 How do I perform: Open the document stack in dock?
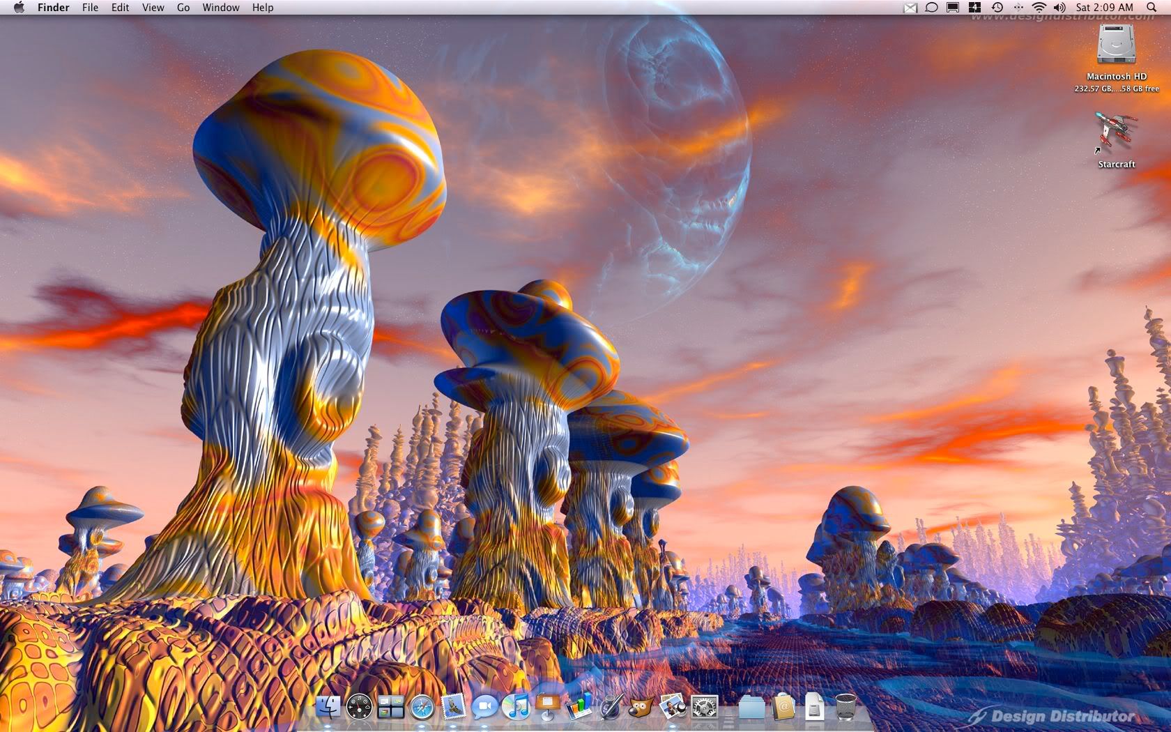pyautogui.click(x=814, y=707)
